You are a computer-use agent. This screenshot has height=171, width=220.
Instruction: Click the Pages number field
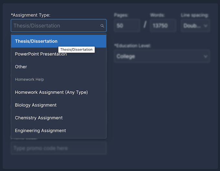[127, 26]
